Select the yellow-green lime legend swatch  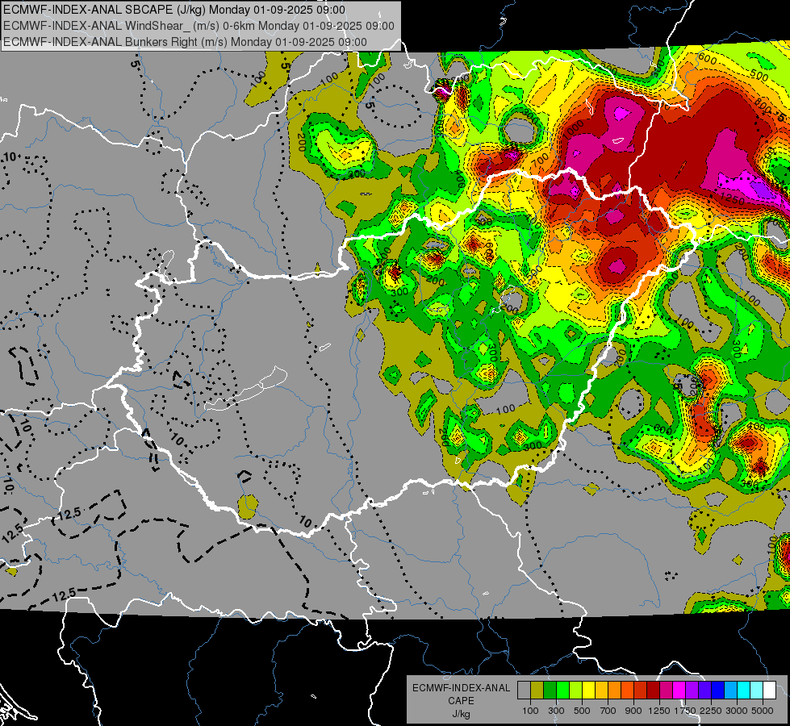tap(576, 690)
